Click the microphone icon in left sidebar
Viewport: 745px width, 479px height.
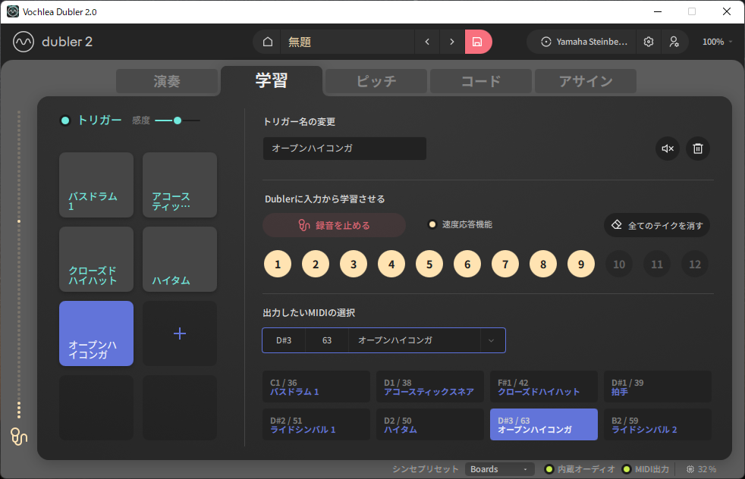[19, 437]
